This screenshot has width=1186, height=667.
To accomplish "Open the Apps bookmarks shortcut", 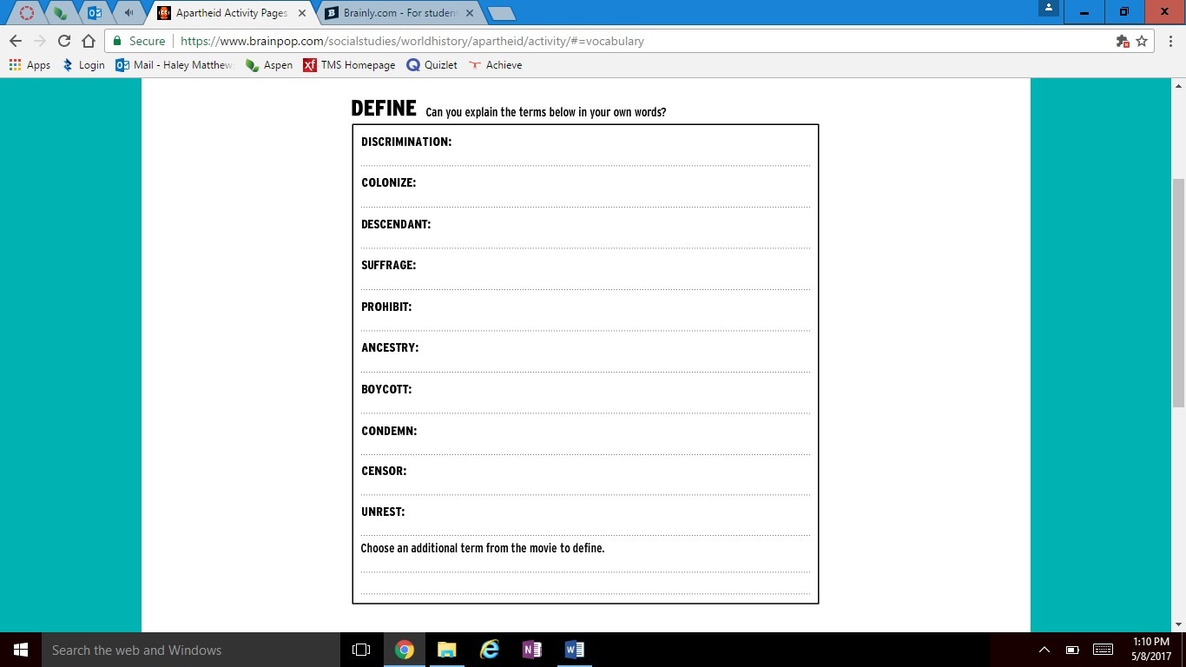I will coord(30,65).
